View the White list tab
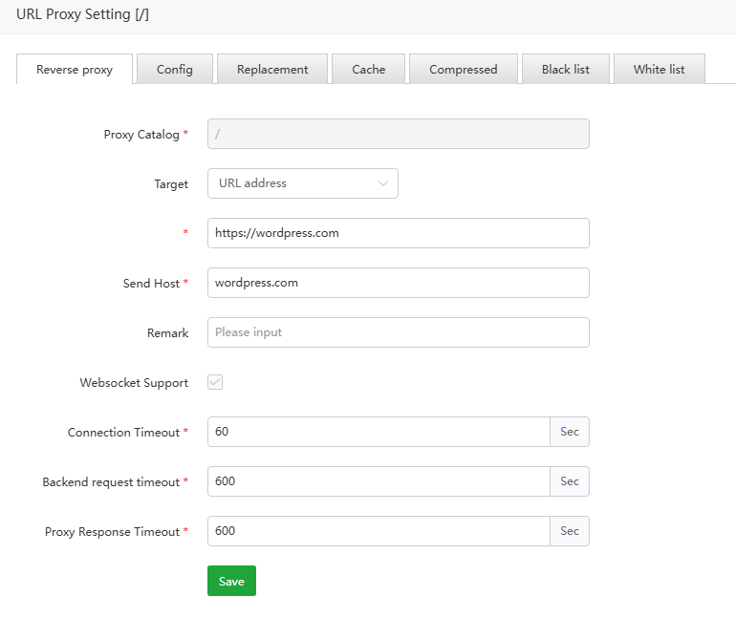Image resolution: width=736 pixels, height=618 pixels. [659, 70]
